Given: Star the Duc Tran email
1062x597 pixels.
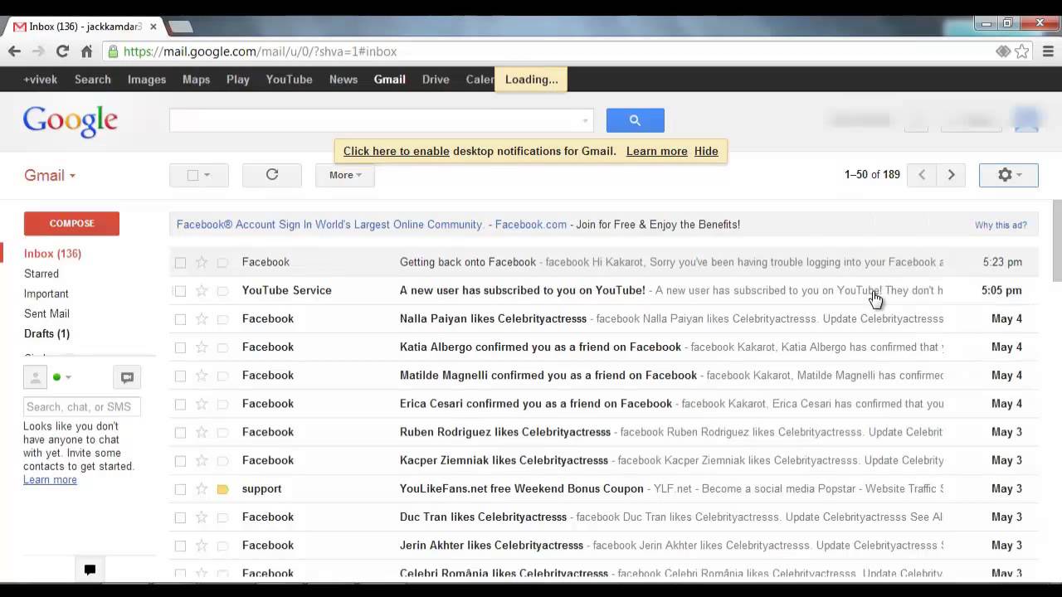Looking at the screenshot, I should pos(202,517).
